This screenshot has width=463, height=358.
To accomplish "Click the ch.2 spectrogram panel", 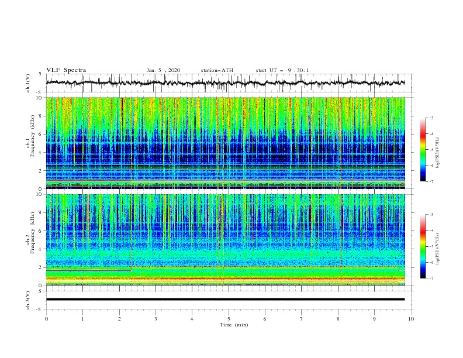I will [225, 240].
